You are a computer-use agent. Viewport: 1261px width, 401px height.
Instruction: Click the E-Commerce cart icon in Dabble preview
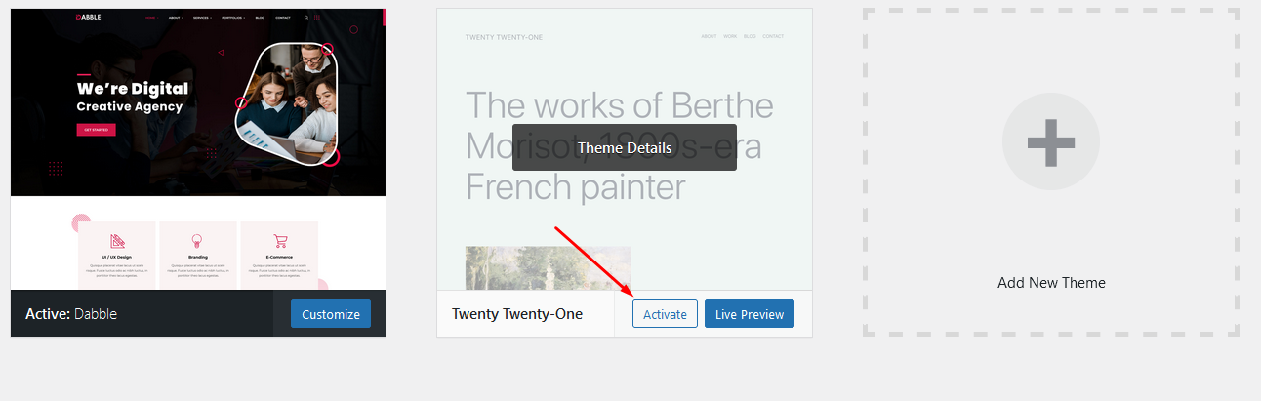tap(280, 240)
